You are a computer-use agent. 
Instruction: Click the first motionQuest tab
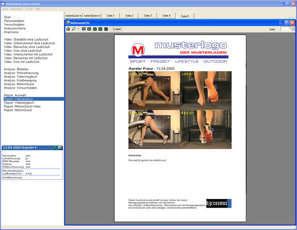coord(74,15)
